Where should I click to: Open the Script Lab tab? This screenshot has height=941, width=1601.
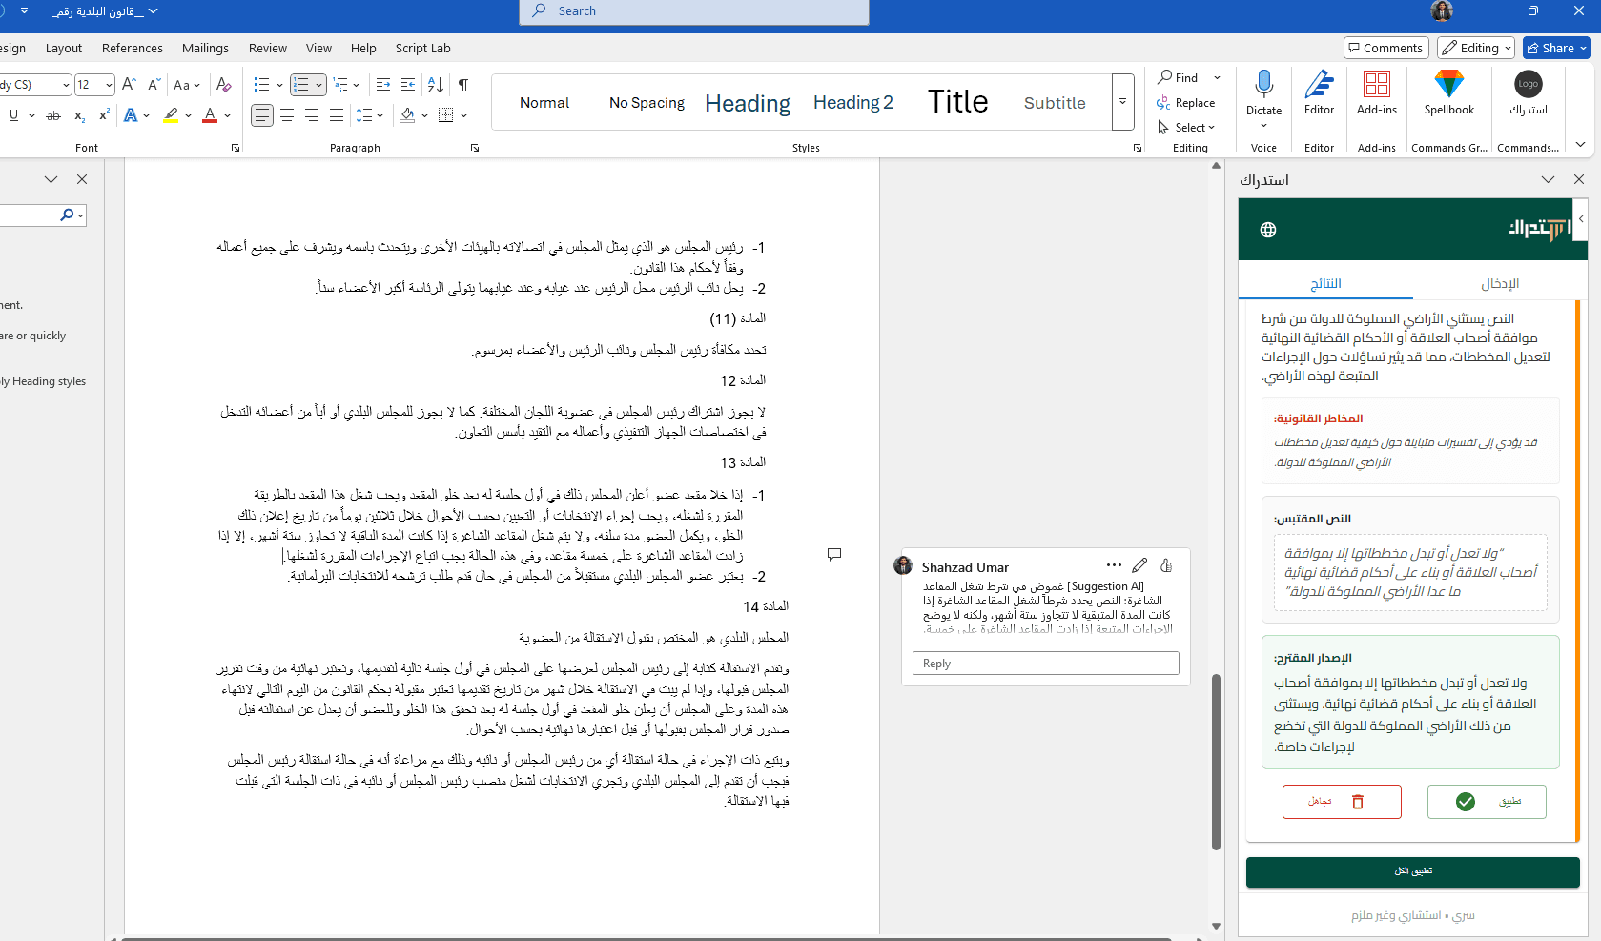click(x=422, y=48)
